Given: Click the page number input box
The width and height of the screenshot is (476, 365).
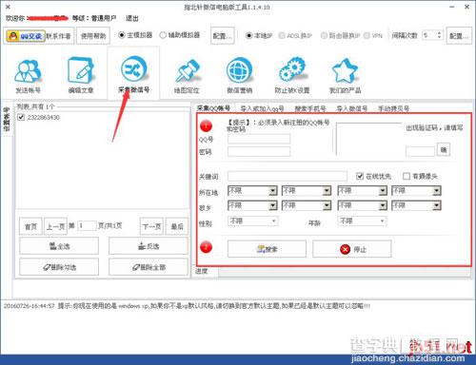Looking at the screenshot, I should [x=87, y=225].
